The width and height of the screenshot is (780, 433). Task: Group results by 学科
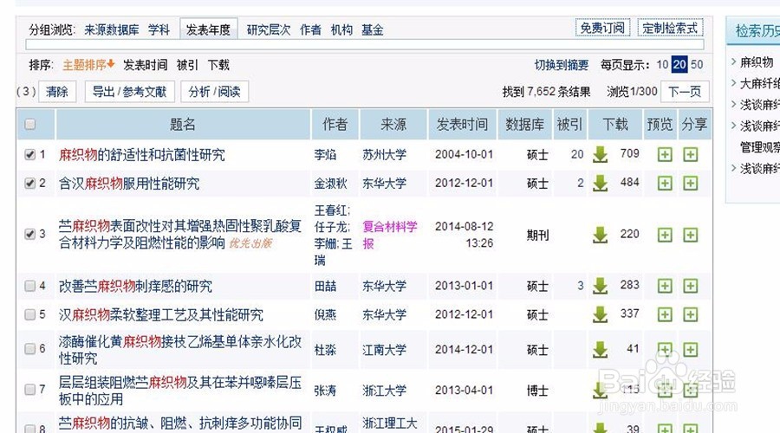[159, 29]
